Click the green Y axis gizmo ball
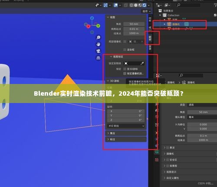The image size is (217, 187). [98, 26]
